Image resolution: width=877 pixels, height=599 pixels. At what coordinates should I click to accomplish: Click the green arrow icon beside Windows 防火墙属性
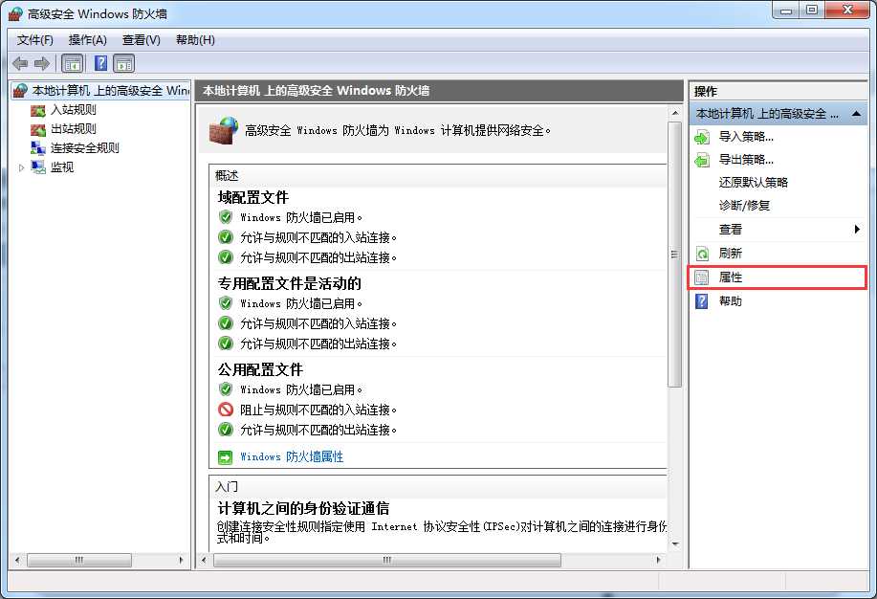click(225, 457)
